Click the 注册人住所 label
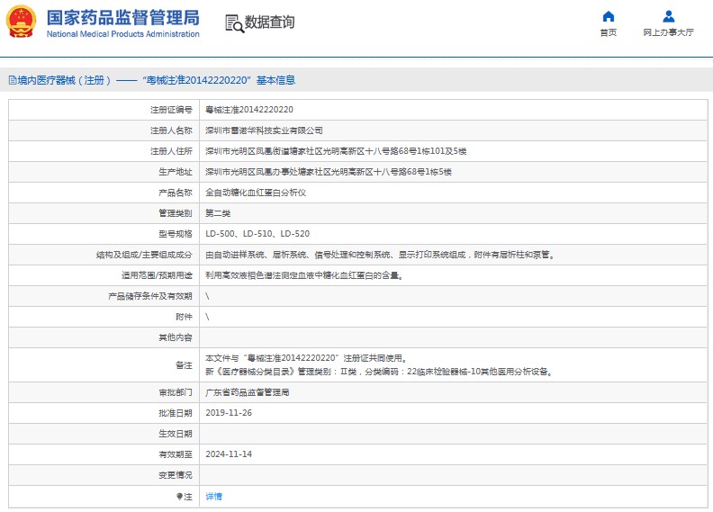The width and height of the screenshot is (713, 512). tap(171, 151)
